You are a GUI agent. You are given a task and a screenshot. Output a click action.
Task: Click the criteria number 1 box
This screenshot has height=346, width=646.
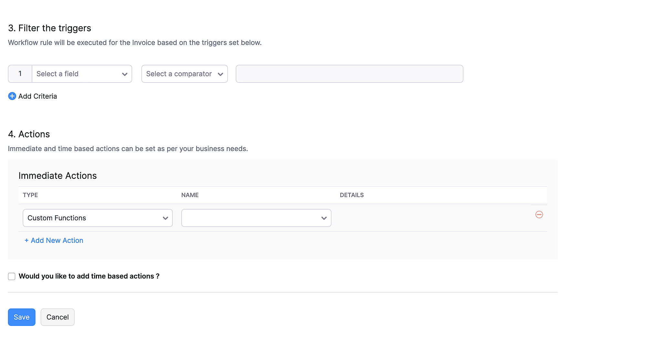pyautogui.click(x=20, y=74)
